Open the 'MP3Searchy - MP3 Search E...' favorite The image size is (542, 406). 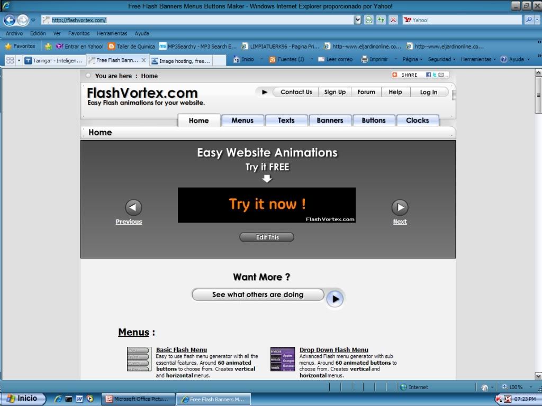point(198,47)
